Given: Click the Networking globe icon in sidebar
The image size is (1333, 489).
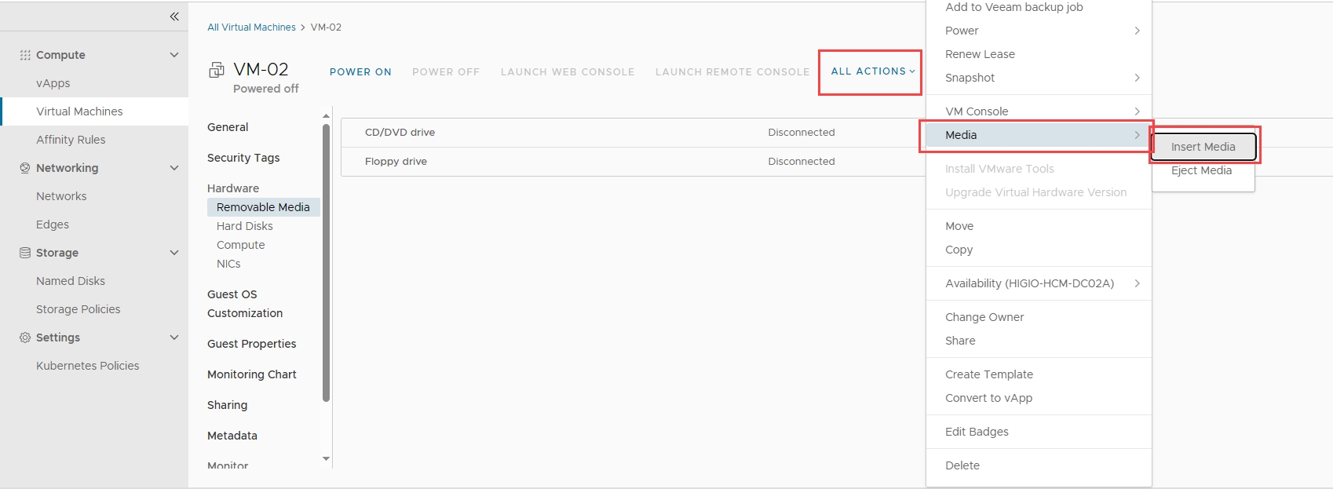Looking at the screenshot, I should [25, 168].
